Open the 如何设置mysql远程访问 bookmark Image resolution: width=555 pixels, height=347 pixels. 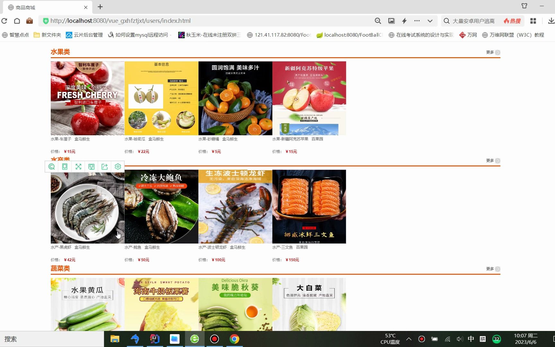coord(139,35)
